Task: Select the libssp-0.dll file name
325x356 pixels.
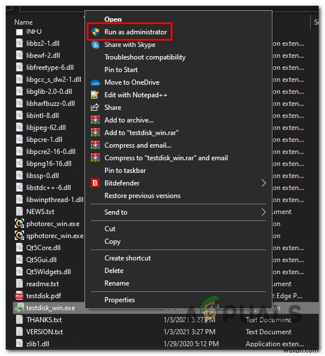Action: [x=43, y=176]
